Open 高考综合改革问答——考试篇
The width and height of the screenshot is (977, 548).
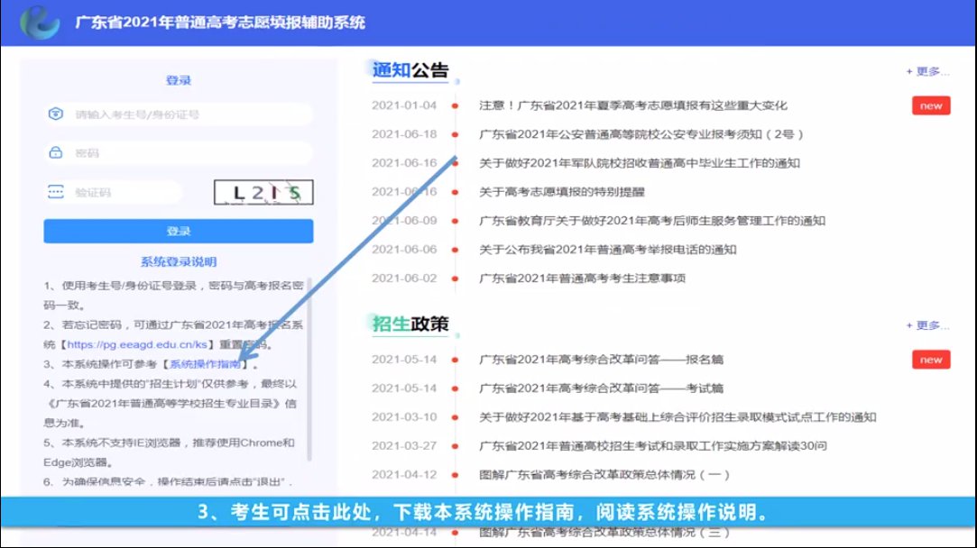click(x=601, y=388)
